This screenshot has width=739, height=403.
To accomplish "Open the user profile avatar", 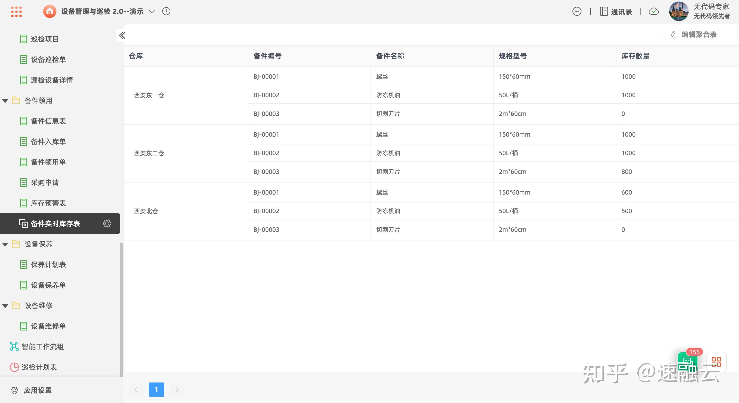I will (678, 12).
